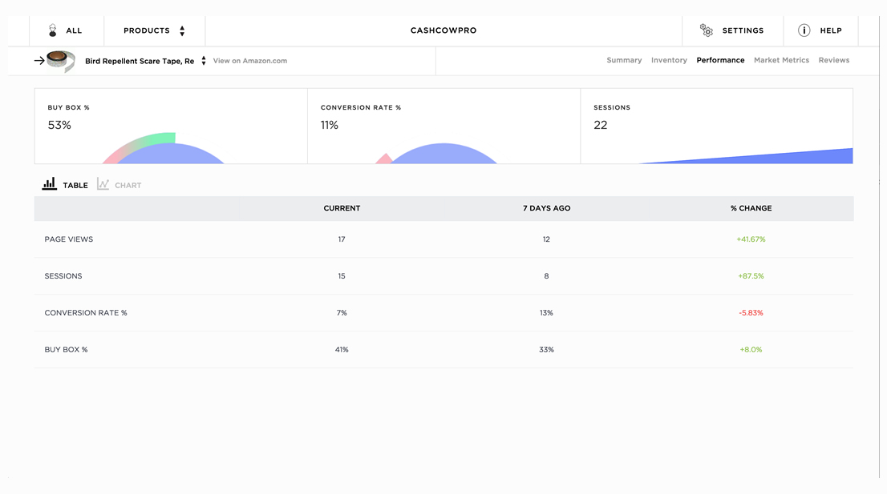Open the Reviews tab
Image resolution: width=887 pixels, height=494 pixels.
pos(834,60)
